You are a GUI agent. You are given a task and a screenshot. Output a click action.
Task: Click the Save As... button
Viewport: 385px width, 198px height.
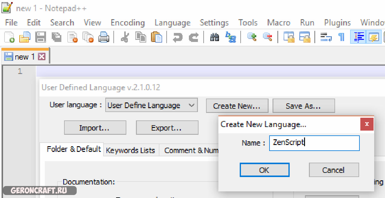click(x=303, y=106)
